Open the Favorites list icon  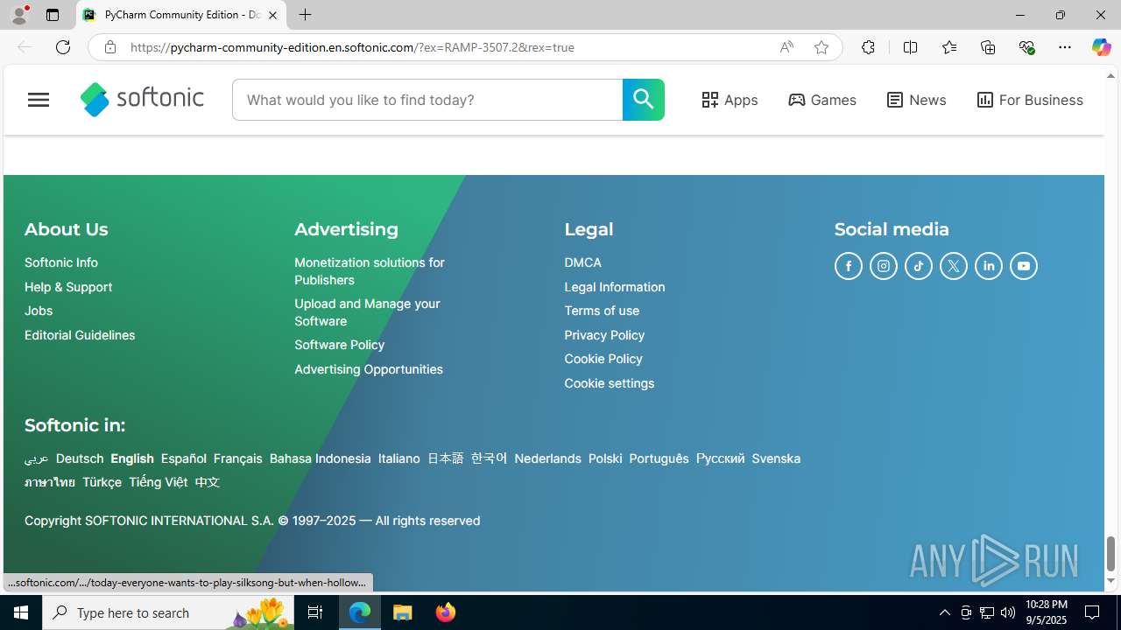[x=949, y=47]
